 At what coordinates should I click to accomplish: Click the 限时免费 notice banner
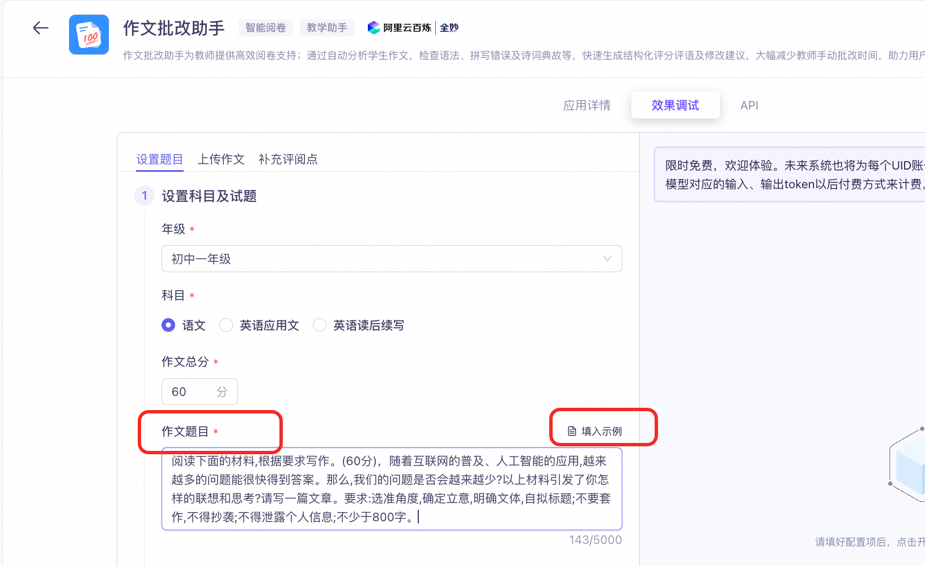[x=790, y=175]
